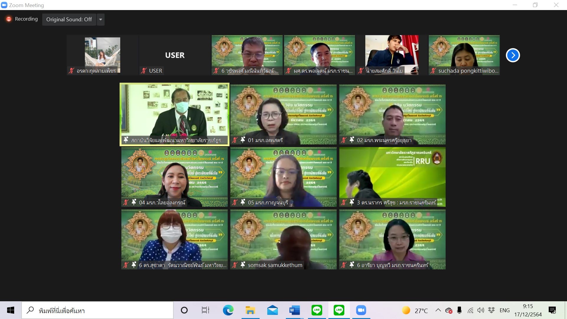
Task: Open Microsoft Edge browser from taskbar
Action: click(x=228, y=310)
